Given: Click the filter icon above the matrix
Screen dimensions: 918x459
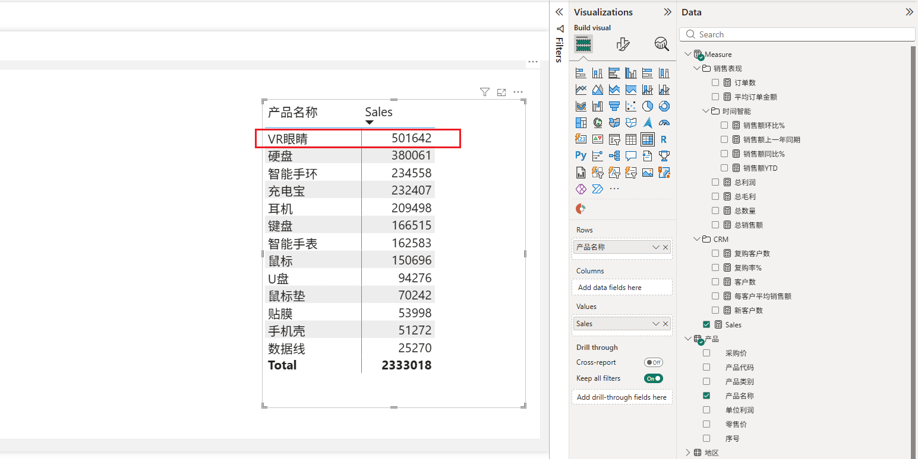Looking at the screenshot, I should coord(485,92).
